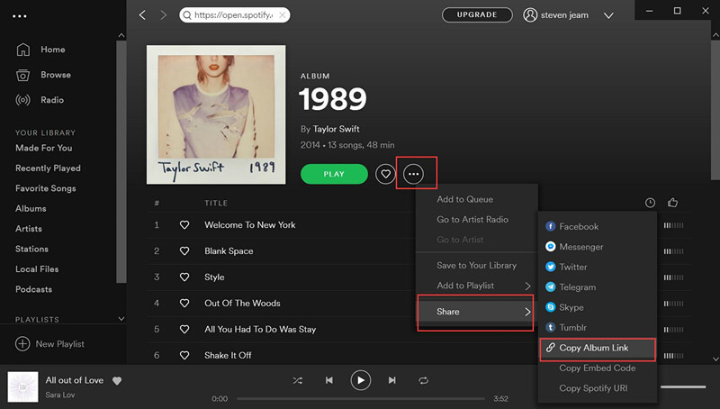Viewport: 720px width, 409px height.
Task: Click the search URL input field
Action: tap(234, 15)
